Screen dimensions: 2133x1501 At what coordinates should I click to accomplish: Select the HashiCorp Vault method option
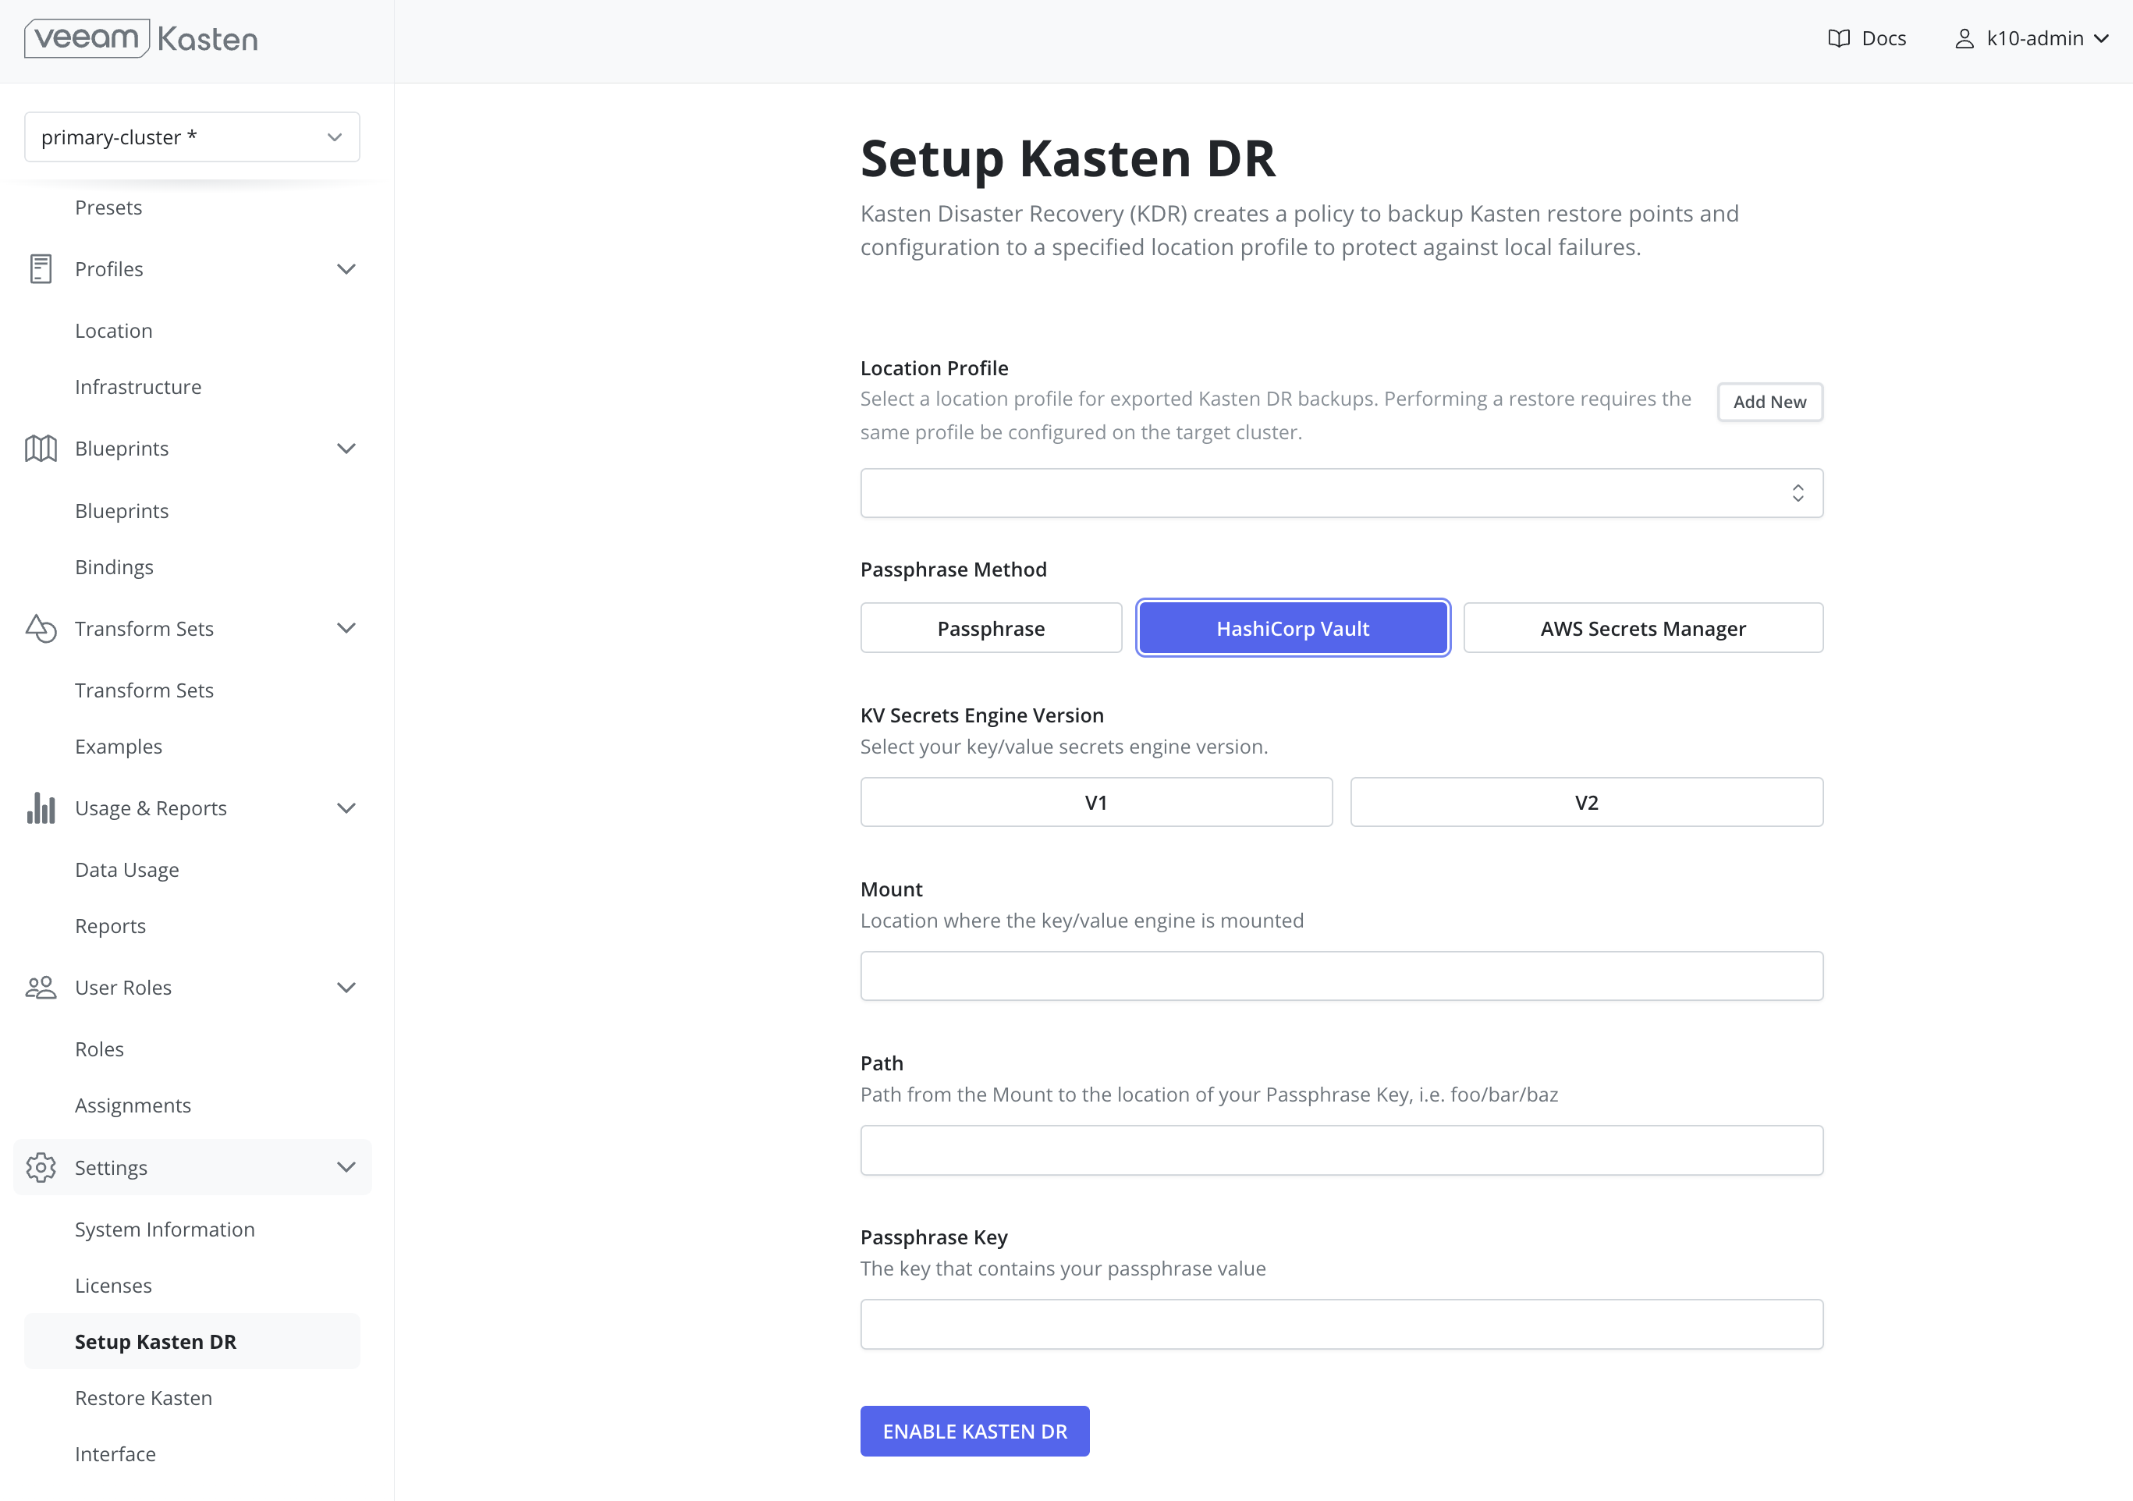(1292, 628)
